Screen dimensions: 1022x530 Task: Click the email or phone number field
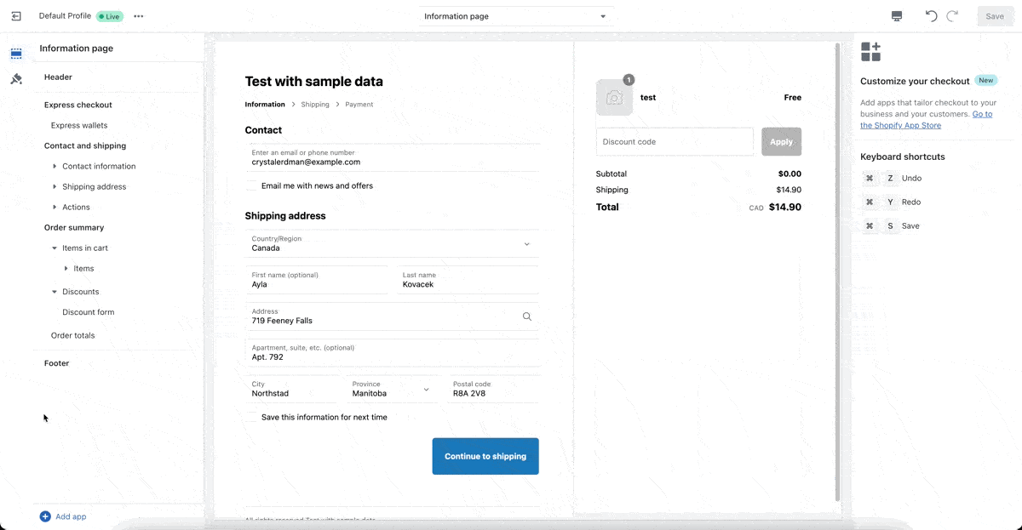tap(392, 157)
